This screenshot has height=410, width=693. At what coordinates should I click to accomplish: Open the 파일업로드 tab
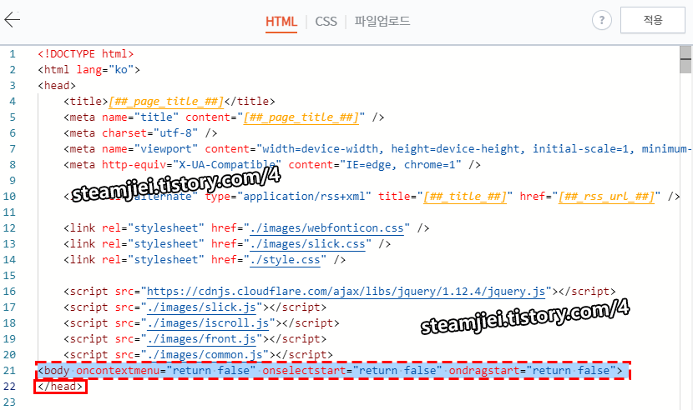click(x=382, y=21)
